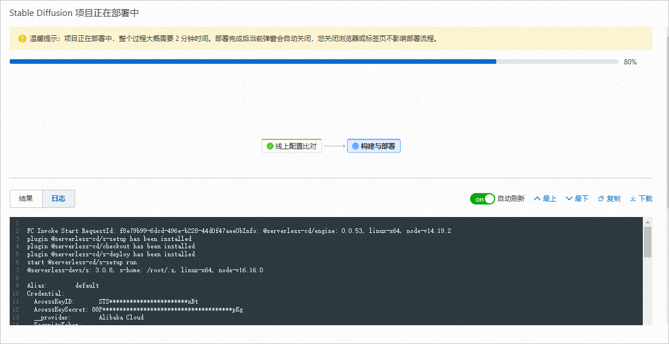Click the copy icon beside 复制
669x344 pixels.
[x=601, y=199]
